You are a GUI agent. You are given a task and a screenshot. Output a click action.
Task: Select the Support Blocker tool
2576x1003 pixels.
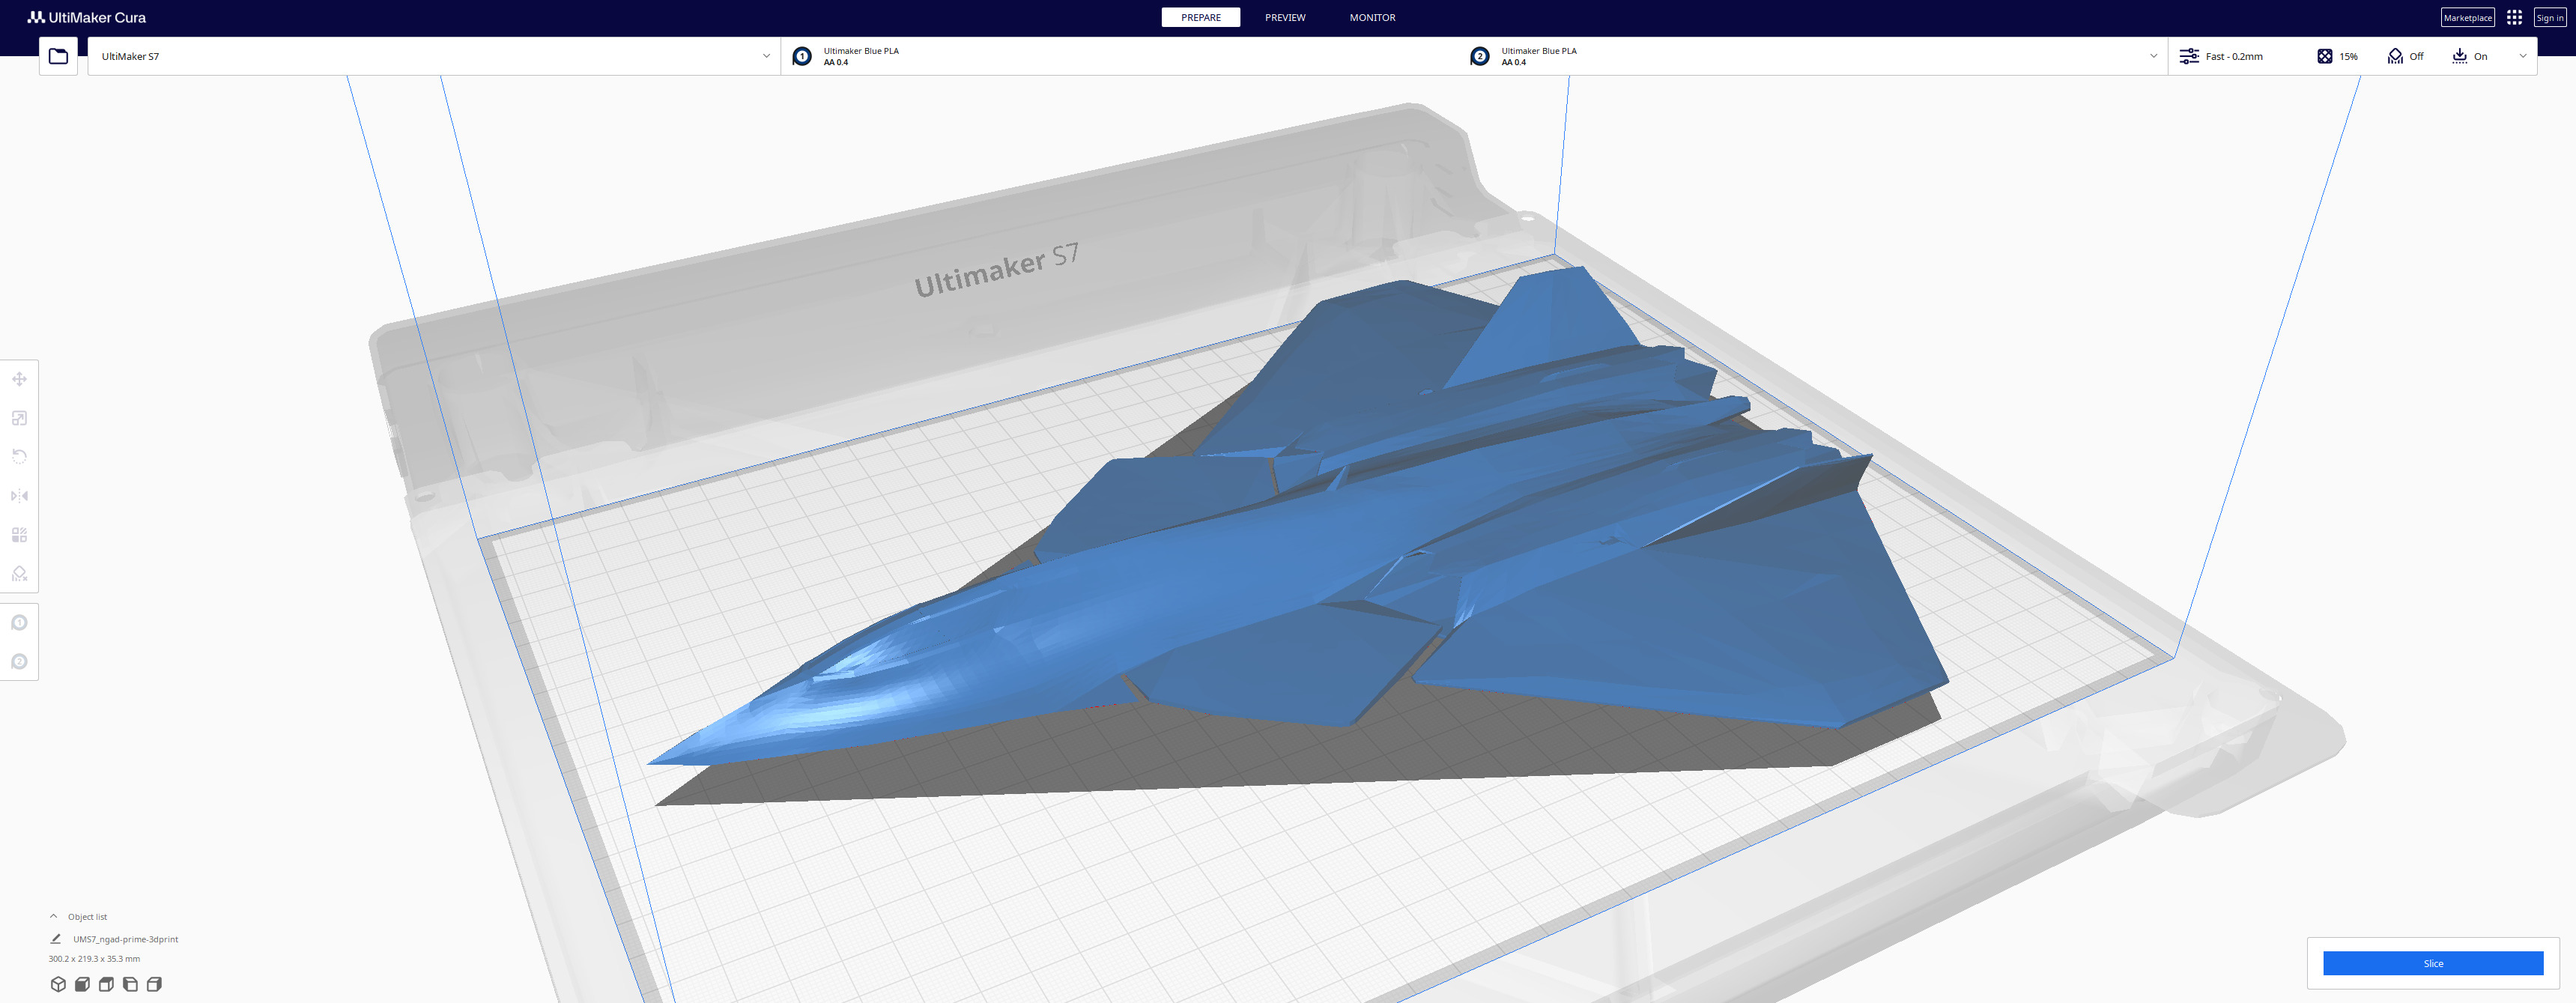point(19,574)
